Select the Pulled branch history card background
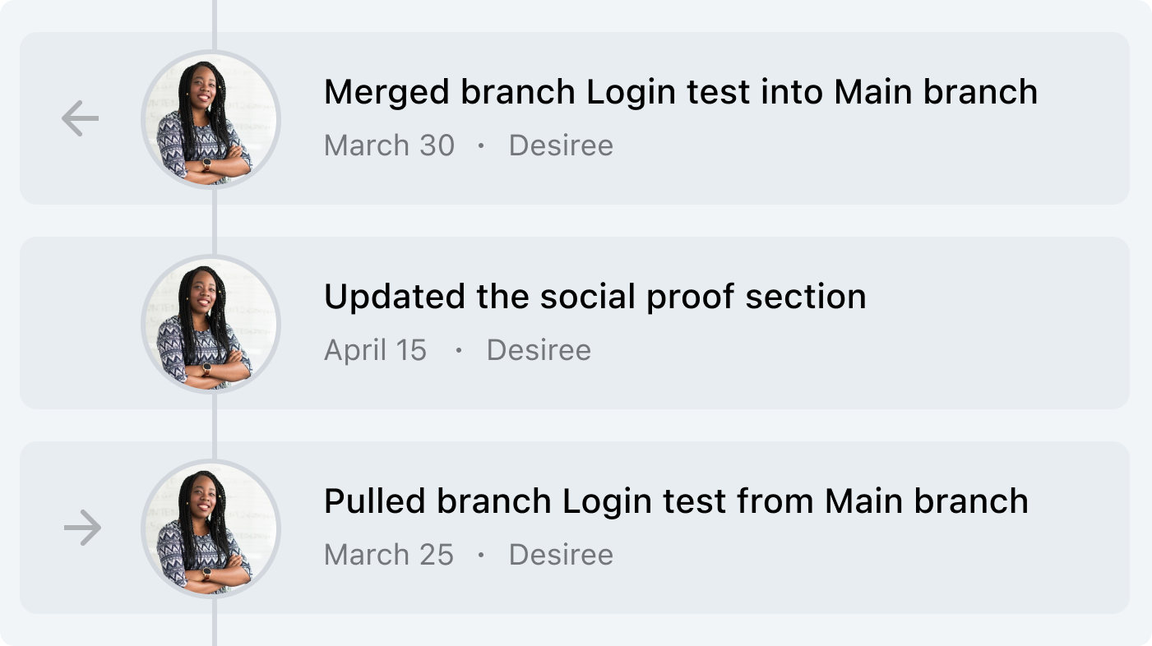 coord(575,528)
